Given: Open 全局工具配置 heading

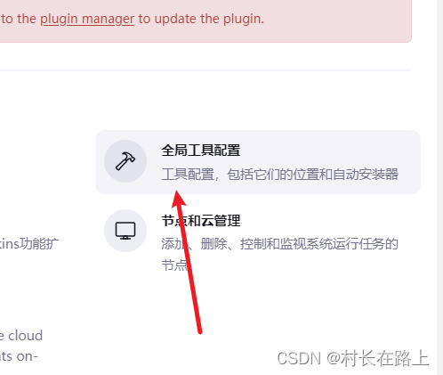Looking at the screenshot, I should click(201, 151).
